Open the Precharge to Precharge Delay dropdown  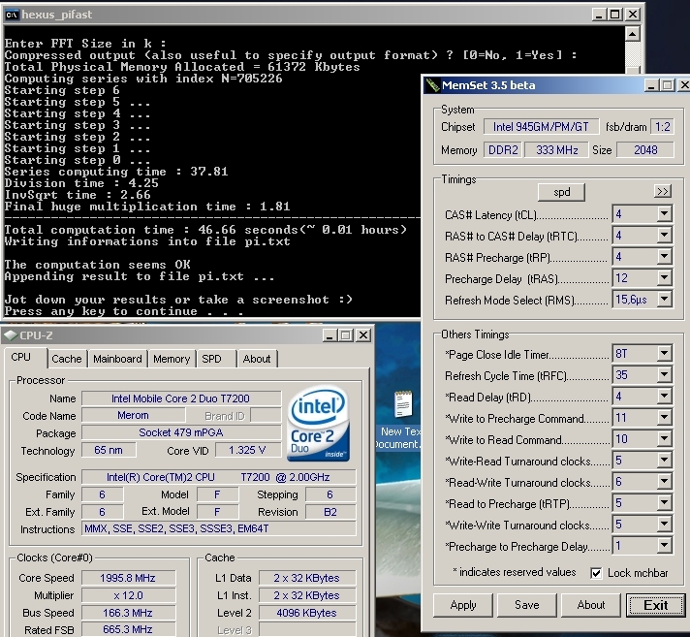tap(664, 546)
